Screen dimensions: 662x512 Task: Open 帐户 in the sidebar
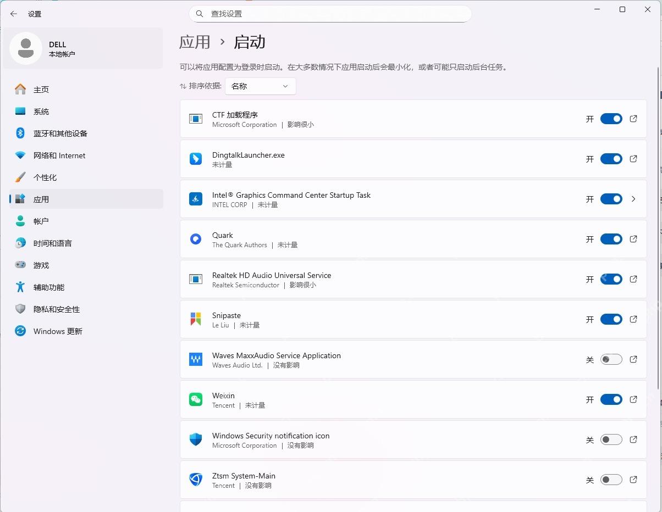86,221
